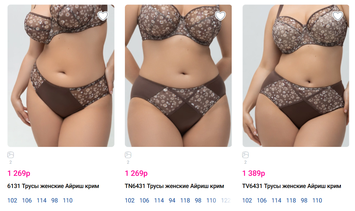
Task: Open the TV6431 Трусы женские Айриш крим link
Action: pos(292,186)
